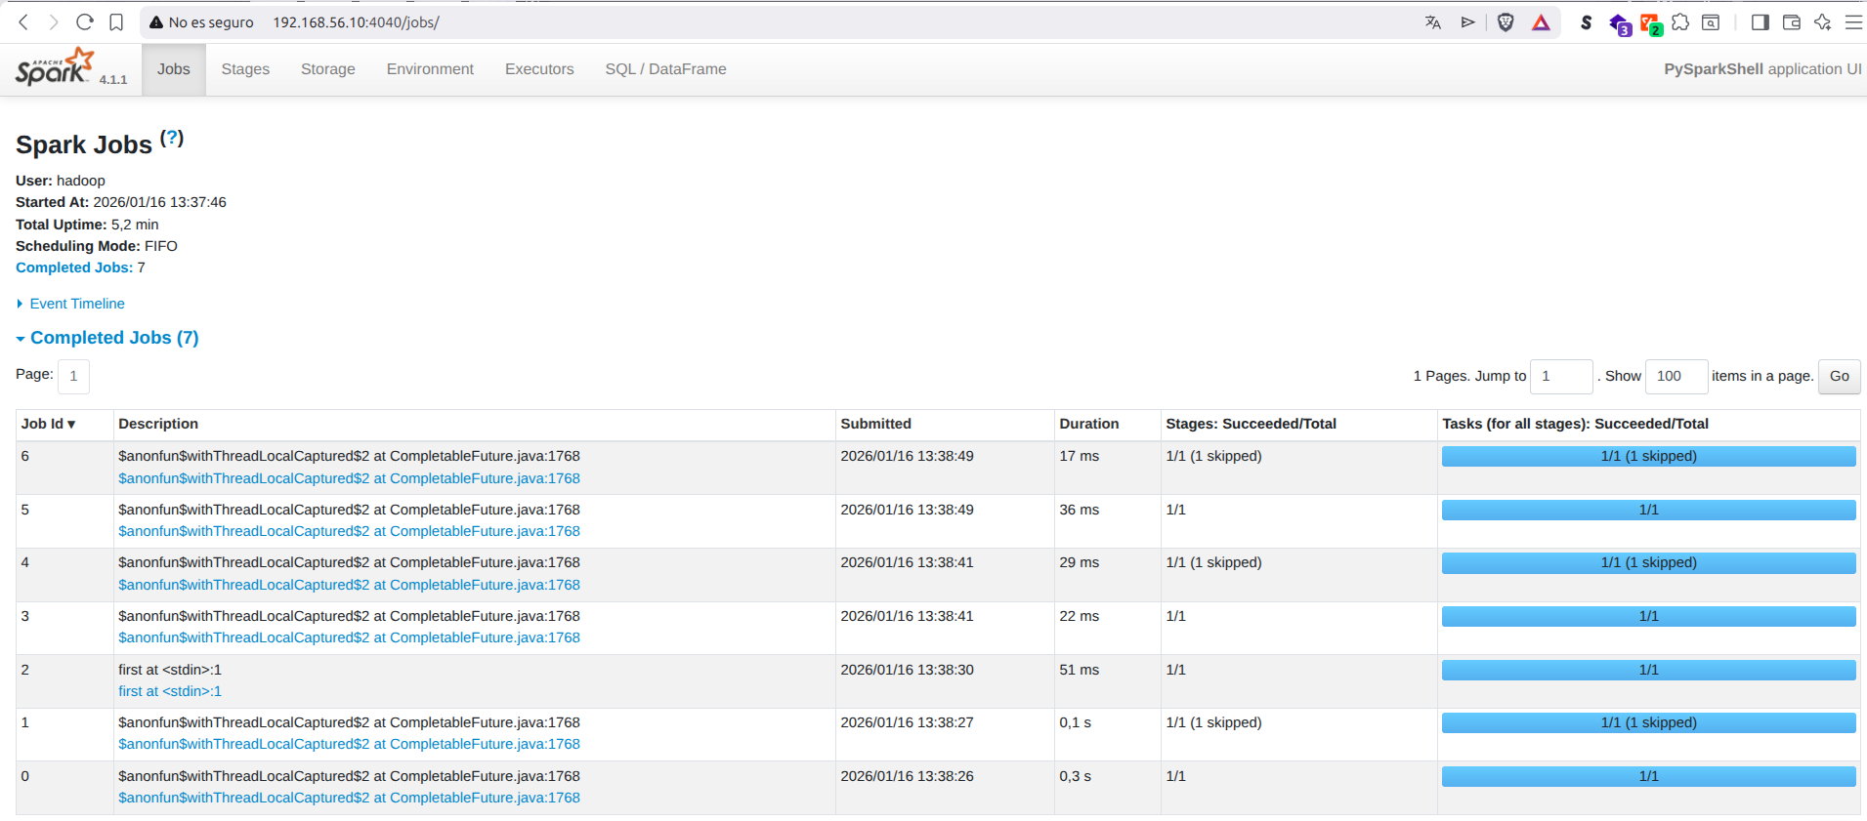The width and height of the screenshot is (1867, 821).
Task: Click the task progress bar for job 6
Action: coord(1648,456)
